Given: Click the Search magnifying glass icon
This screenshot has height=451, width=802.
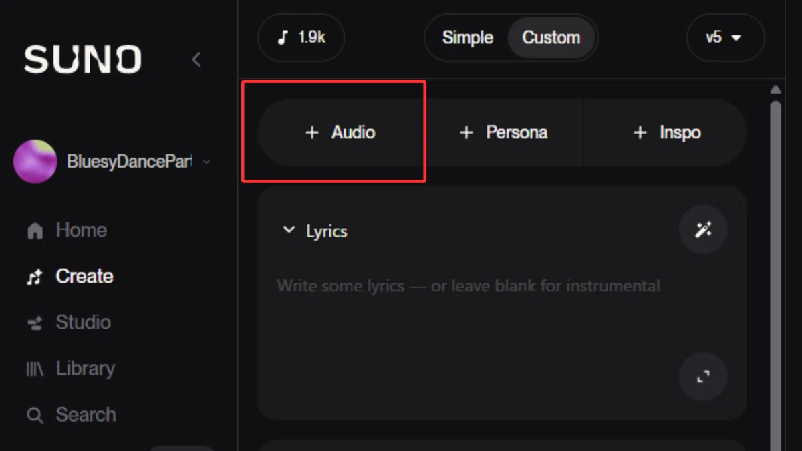Looking at the screenshot, I should point(35,416).
